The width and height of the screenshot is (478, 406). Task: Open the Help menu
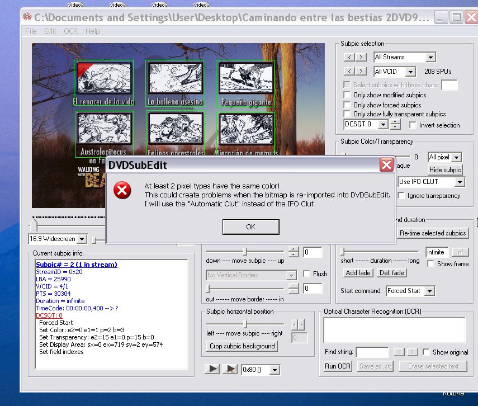tap(93, 31)
